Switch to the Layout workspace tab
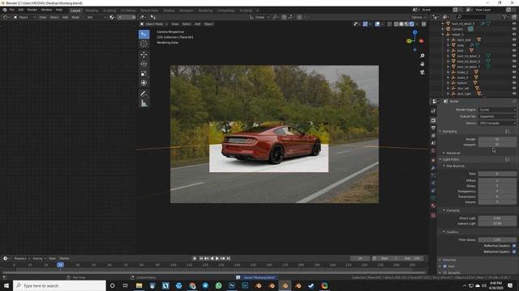This screenshot has height=291, width=519. click(x=75, y=11)
